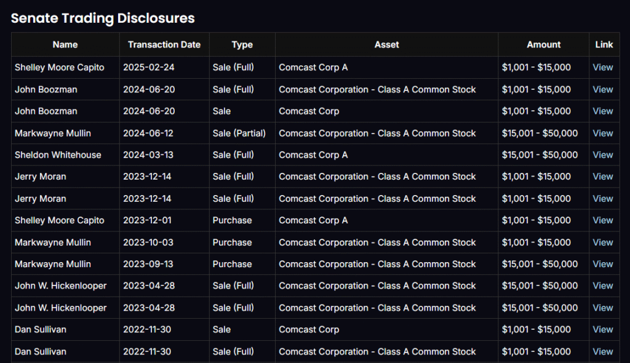Click the 2025-02-24 transaction date cell
The height and width of the screenshot is (363, 630).
click(149, 68)
